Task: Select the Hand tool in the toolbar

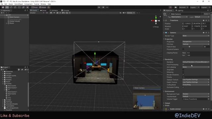Action: pos(3,7)
